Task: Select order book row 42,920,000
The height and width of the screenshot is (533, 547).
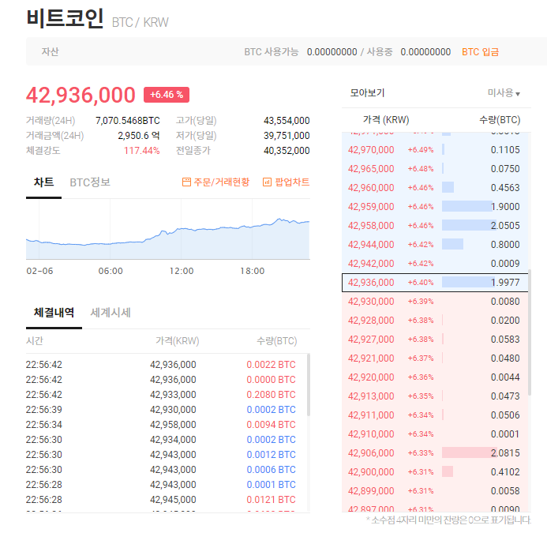Action: [x=434, y=377]
